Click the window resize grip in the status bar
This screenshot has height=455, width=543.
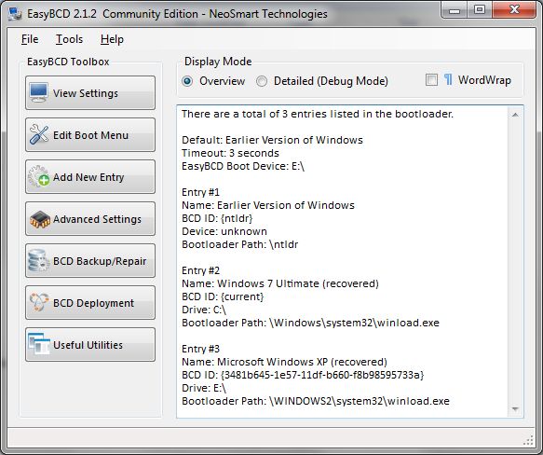point(528,440)
